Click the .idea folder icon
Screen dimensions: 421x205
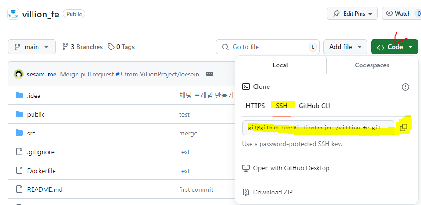coord(19,95)
